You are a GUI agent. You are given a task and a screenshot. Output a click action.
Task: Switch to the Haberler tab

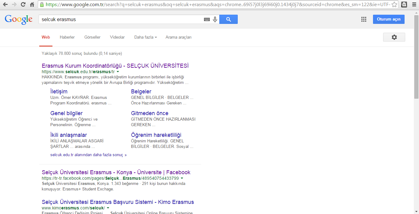(x=67, y=37)
